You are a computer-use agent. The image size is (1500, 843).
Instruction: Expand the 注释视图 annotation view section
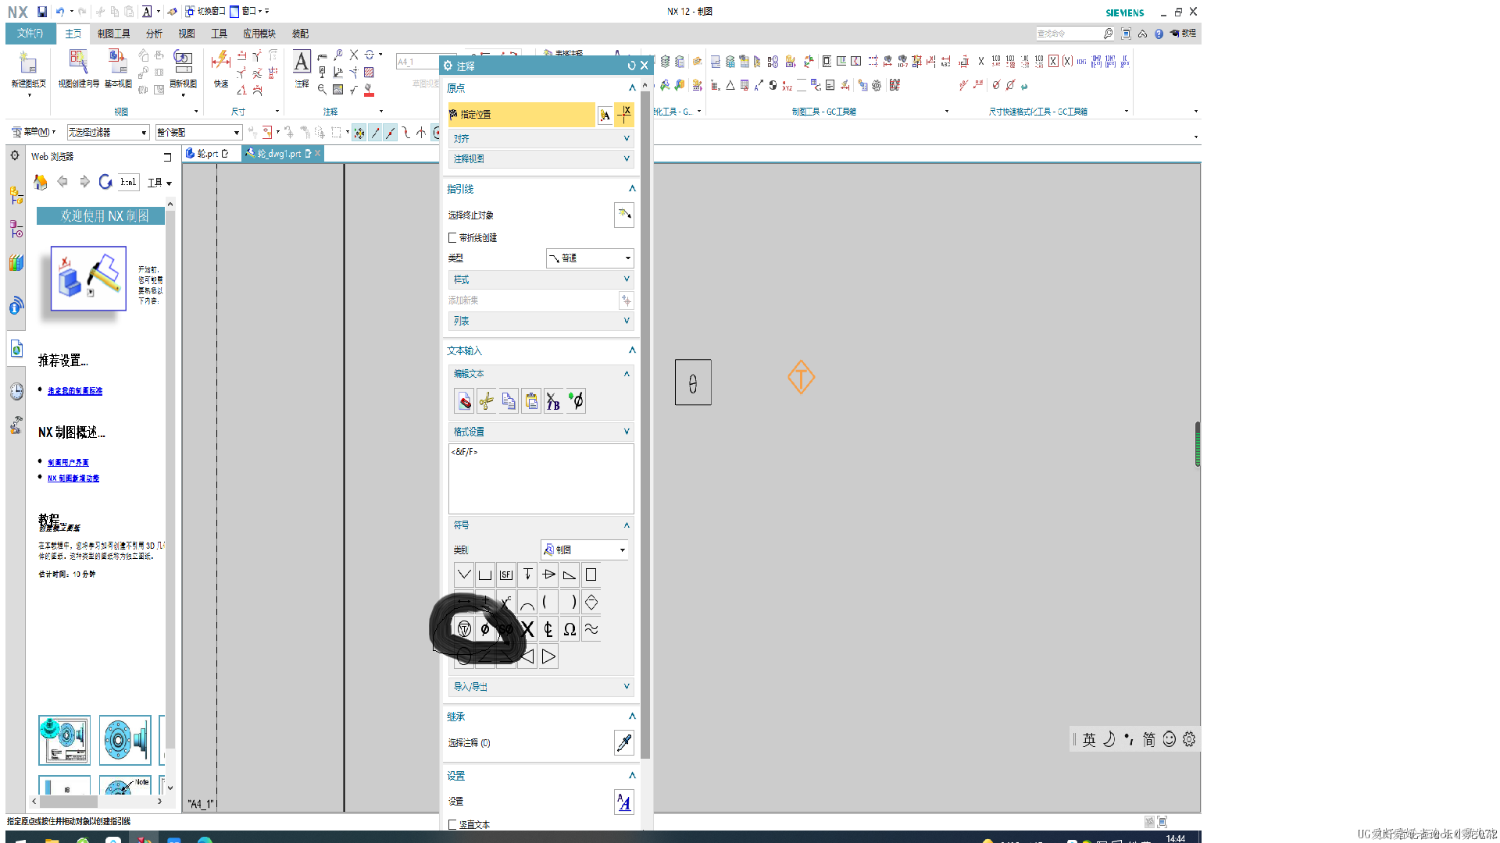tap(541, 158)
